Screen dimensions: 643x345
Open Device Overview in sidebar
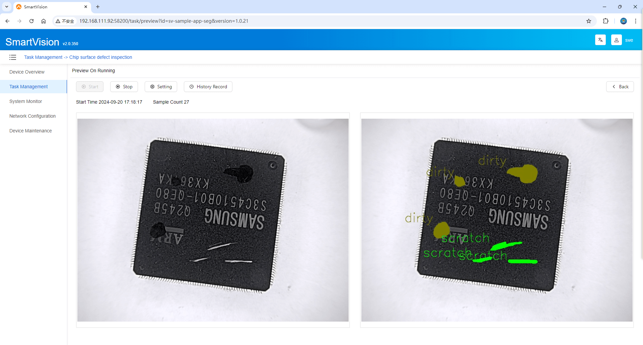click(x=27, y=72)
